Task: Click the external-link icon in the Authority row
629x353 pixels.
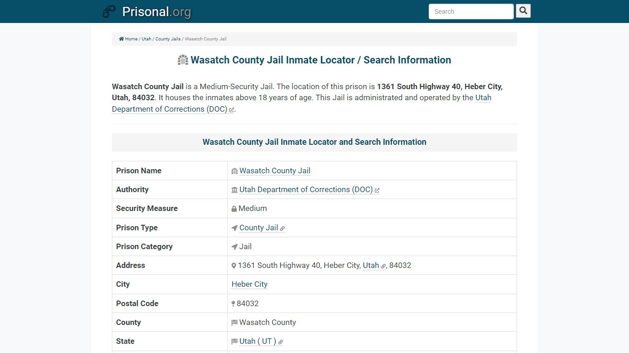Action: point(377,190)
